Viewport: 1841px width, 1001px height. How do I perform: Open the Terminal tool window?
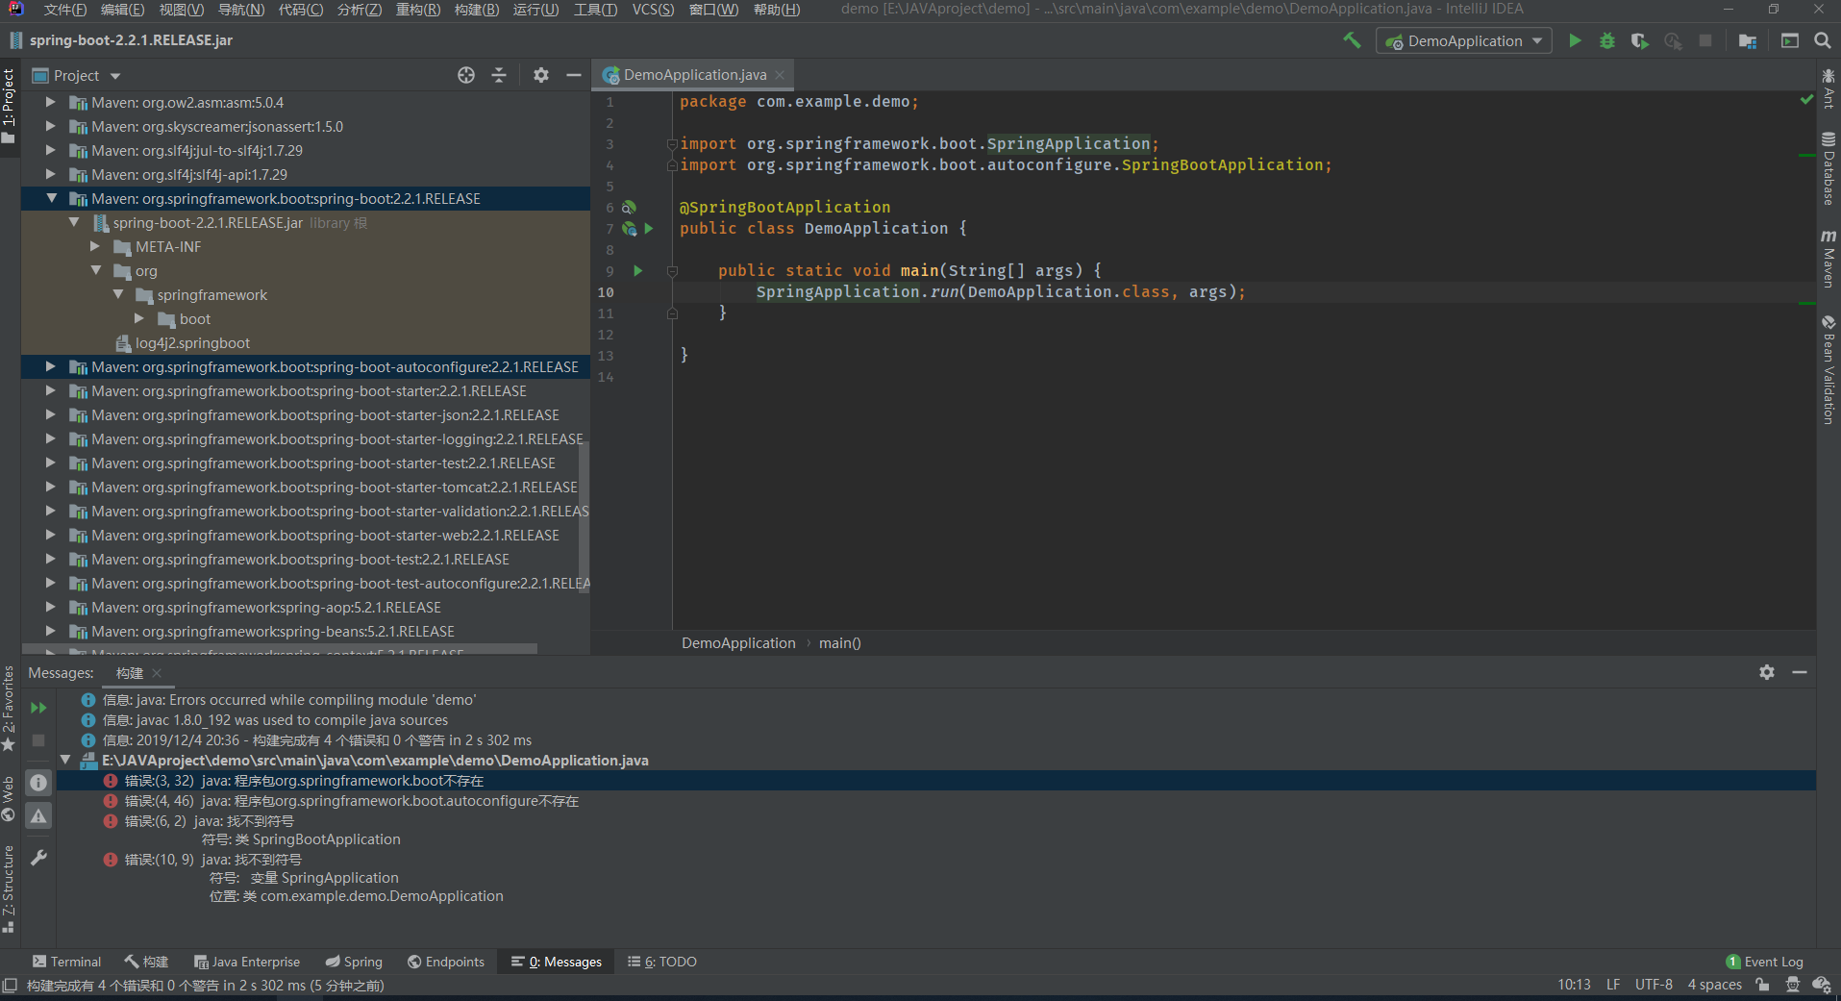(x=66, y=962)
